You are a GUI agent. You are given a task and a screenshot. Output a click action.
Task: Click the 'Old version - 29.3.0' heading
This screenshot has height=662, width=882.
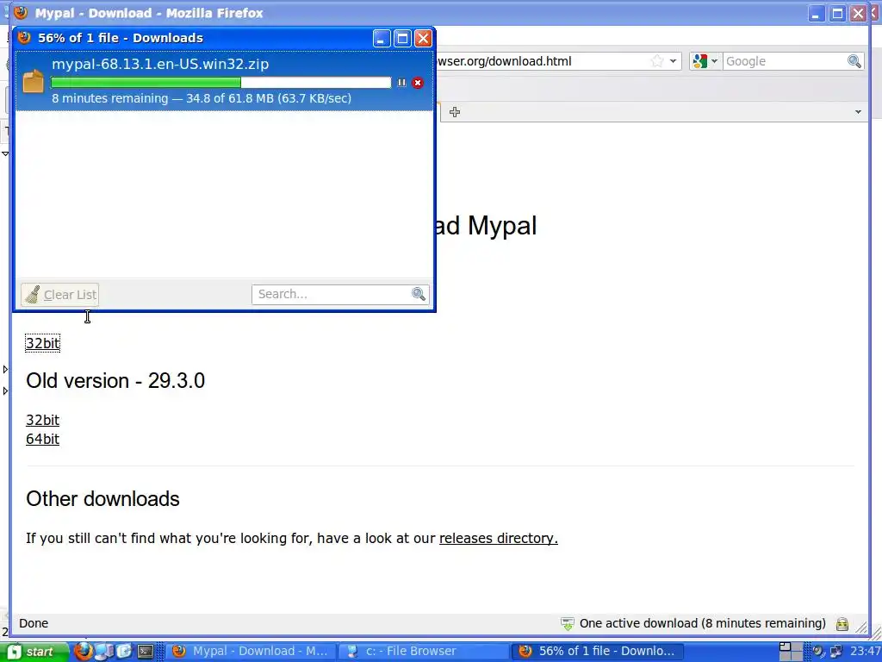point(115,380)
